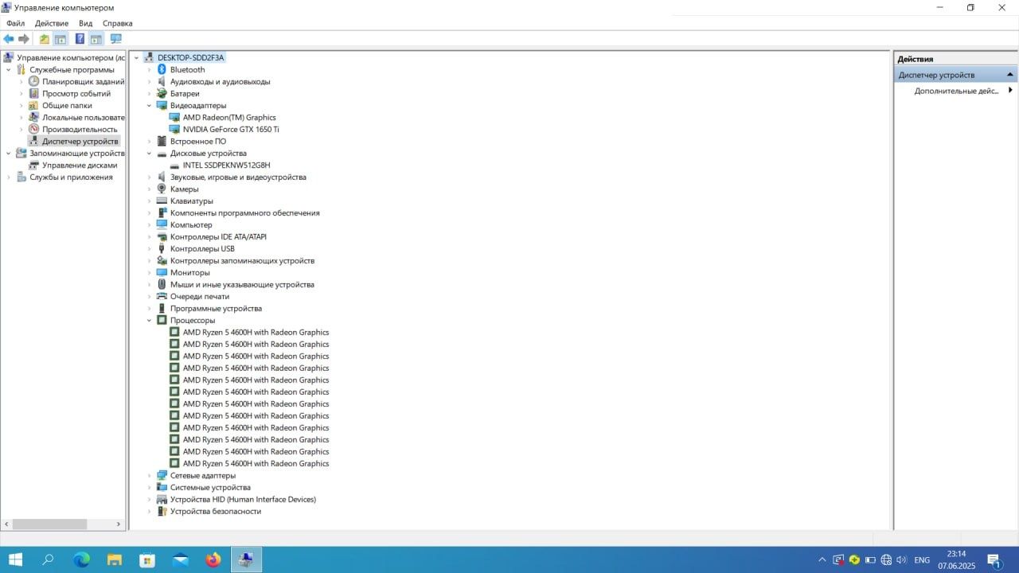Click the Scan for hardware changes monitor icon
This screenshot has width=1019, height=573.
tap(116, 39)
